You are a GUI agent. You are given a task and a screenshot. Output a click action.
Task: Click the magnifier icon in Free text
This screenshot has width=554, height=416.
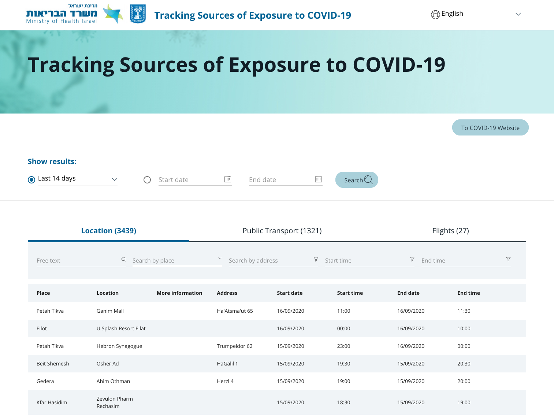(124, 259)
